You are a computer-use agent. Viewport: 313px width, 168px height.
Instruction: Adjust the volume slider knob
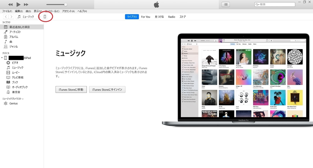[x=65, y=4]
